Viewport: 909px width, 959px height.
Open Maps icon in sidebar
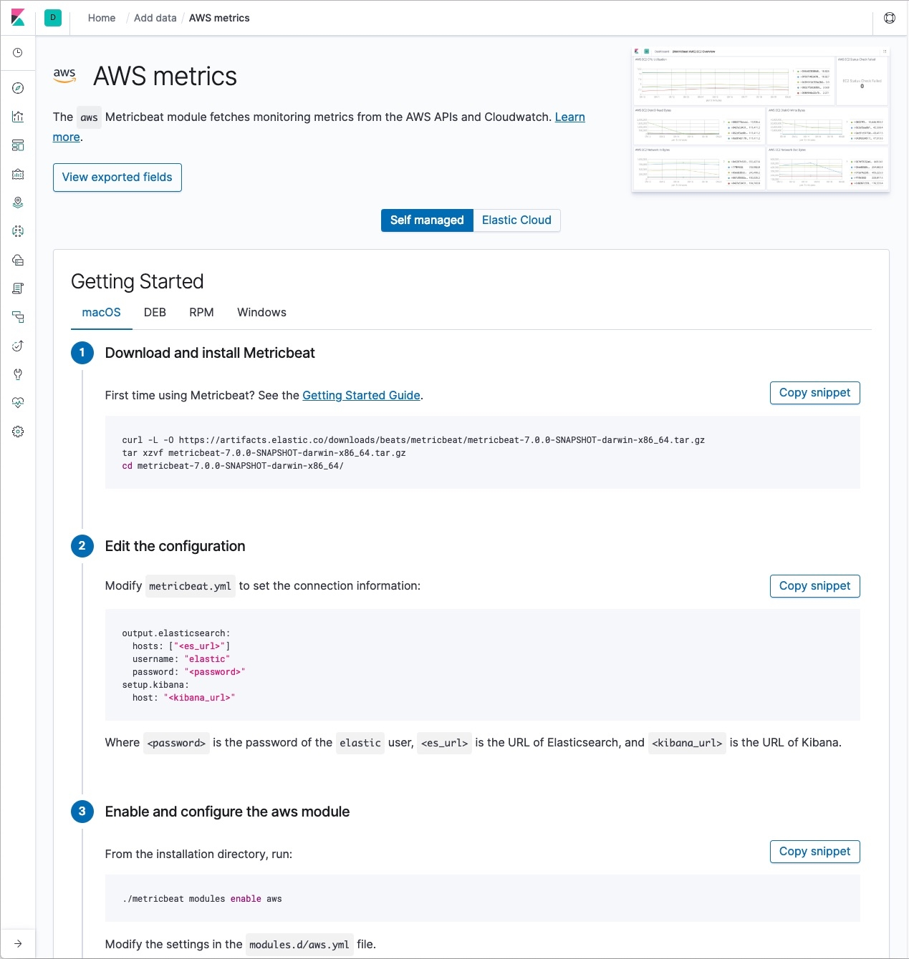(x=18, y=203)
